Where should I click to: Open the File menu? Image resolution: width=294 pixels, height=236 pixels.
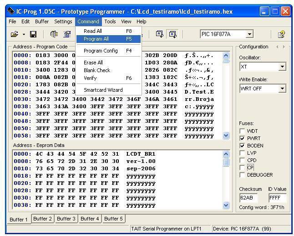point(12,21)
